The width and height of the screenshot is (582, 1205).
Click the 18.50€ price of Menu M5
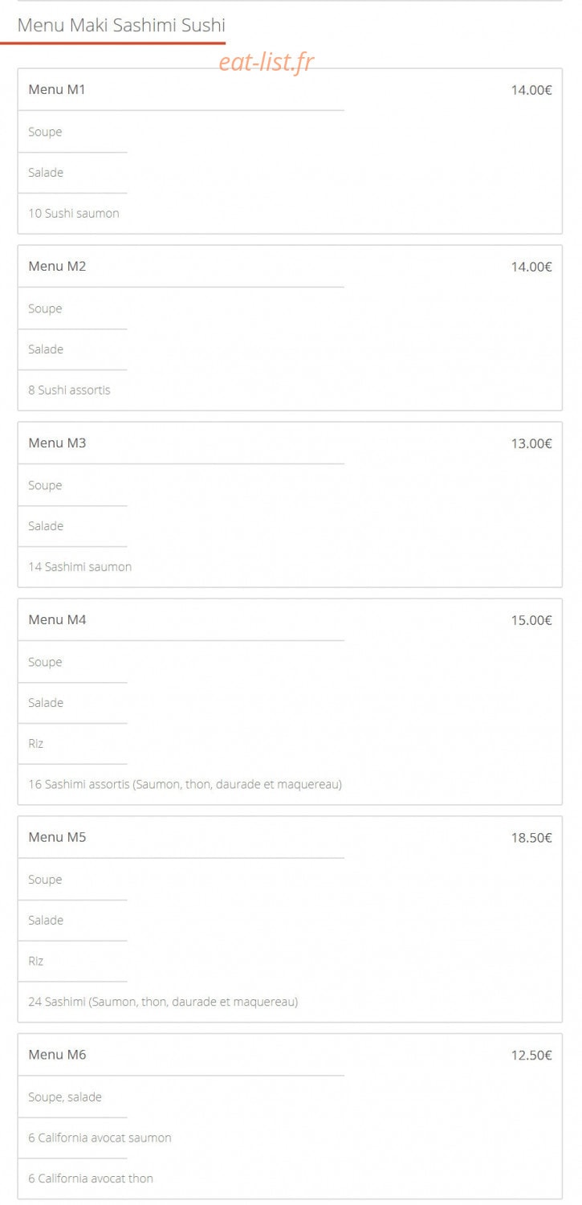coord(531,838)
